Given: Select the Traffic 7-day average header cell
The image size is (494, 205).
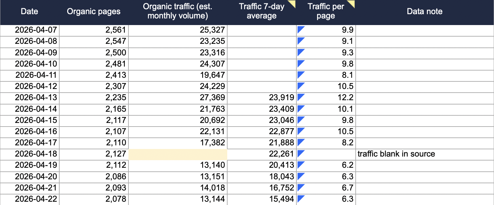Looking at the screenshot, I should (262, 12).
